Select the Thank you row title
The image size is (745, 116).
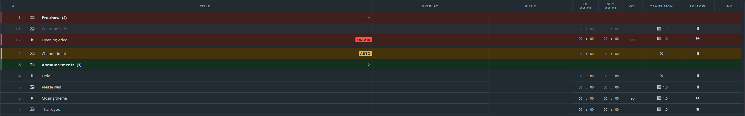coord(51,109)
